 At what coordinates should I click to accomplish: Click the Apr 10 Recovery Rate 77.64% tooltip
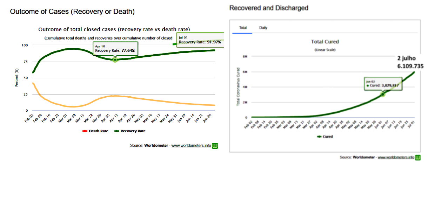[115, 49]
